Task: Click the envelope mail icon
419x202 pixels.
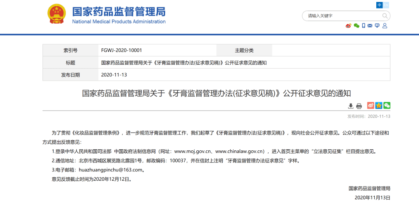Action: click(370, 26)
